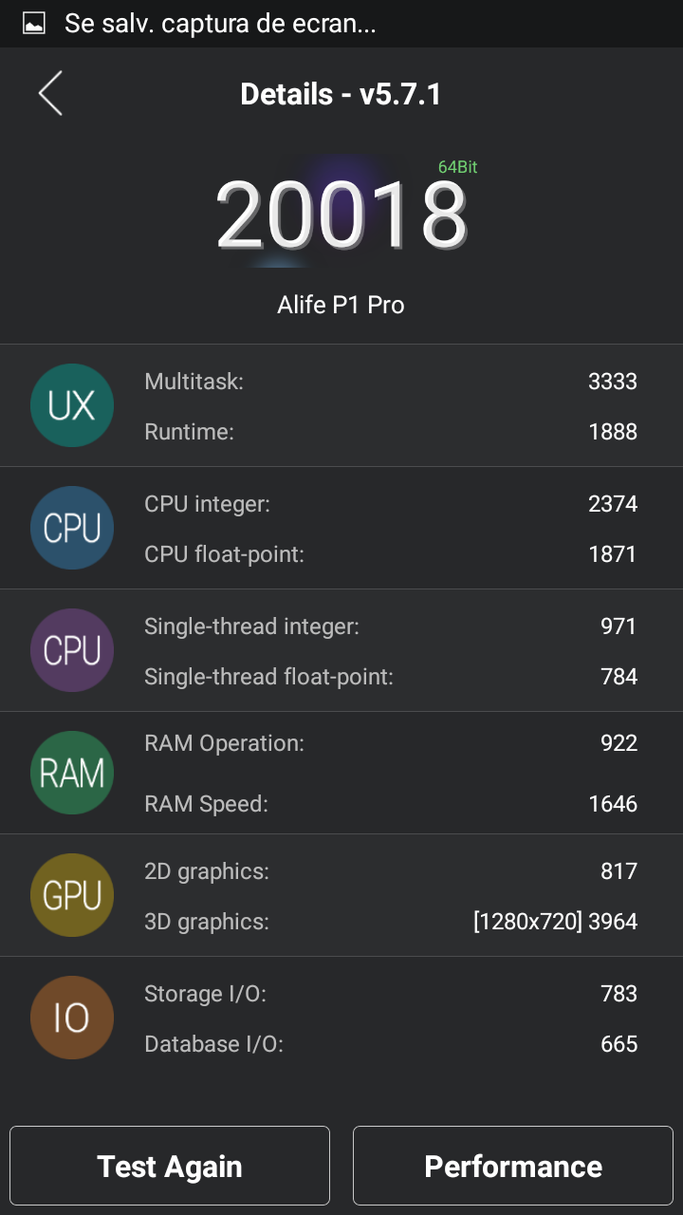This screenshot has height=1215, width=683.
Task: Tap the Alife P1 Pro device name
Action: point(341,305)
